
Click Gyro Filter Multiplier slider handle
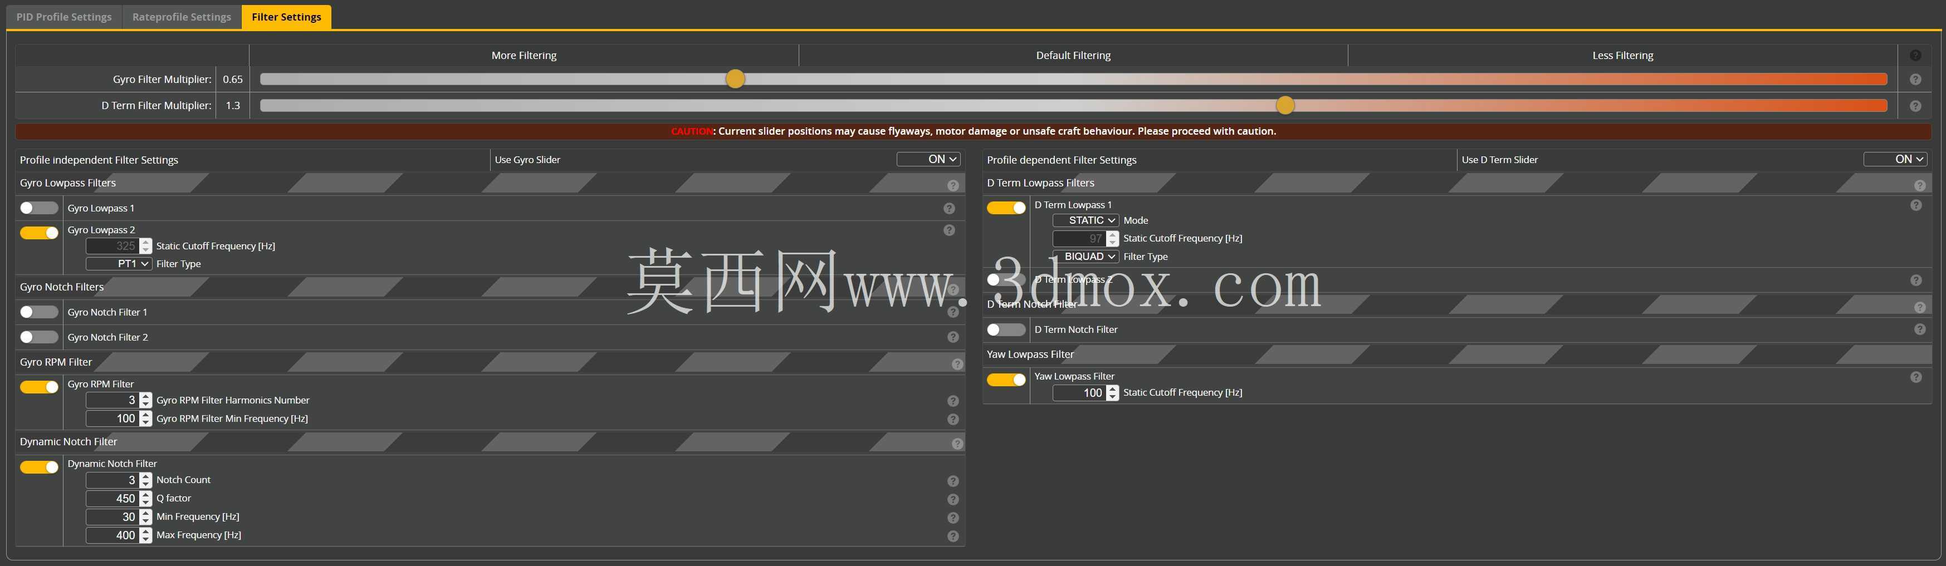[735, 78]
